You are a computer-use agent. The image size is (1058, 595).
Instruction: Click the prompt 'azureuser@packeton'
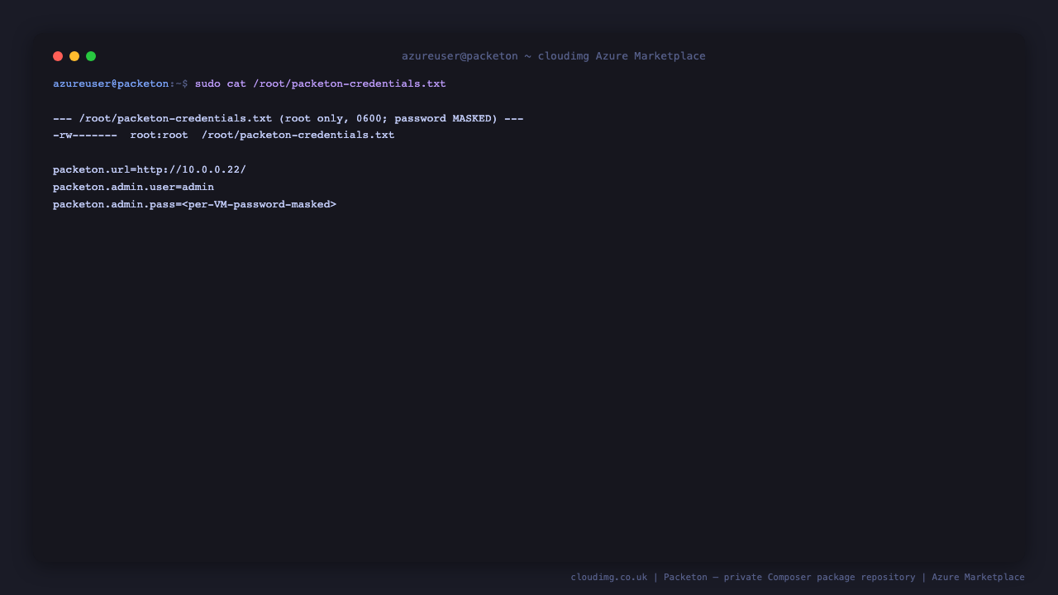coord(111,83)
